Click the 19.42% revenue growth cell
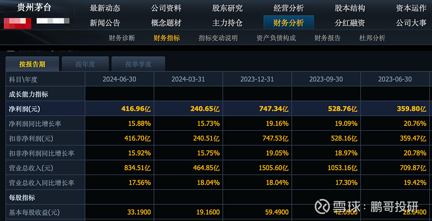Viewport: 432px width, 221px height. click(x=415, y=183)
